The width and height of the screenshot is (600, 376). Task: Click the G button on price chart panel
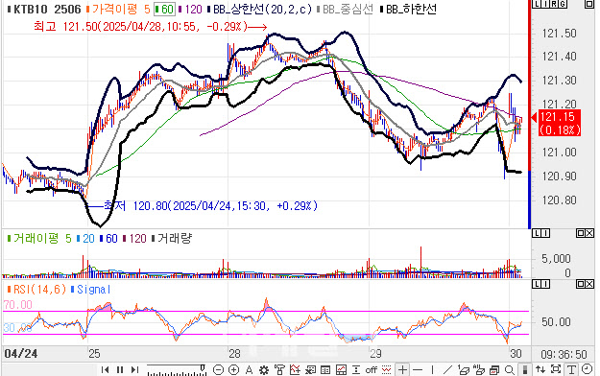[563, 4]
